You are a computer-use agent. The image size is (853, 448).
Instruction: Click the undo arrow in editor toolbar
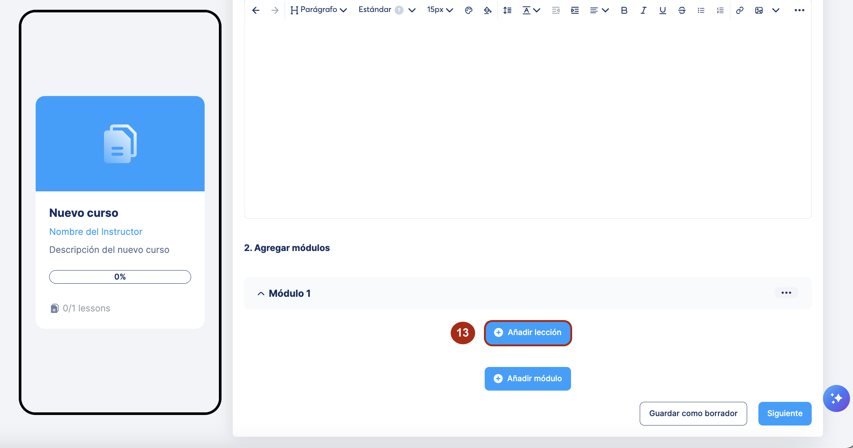pyautogui.click(x=256, y=10)
